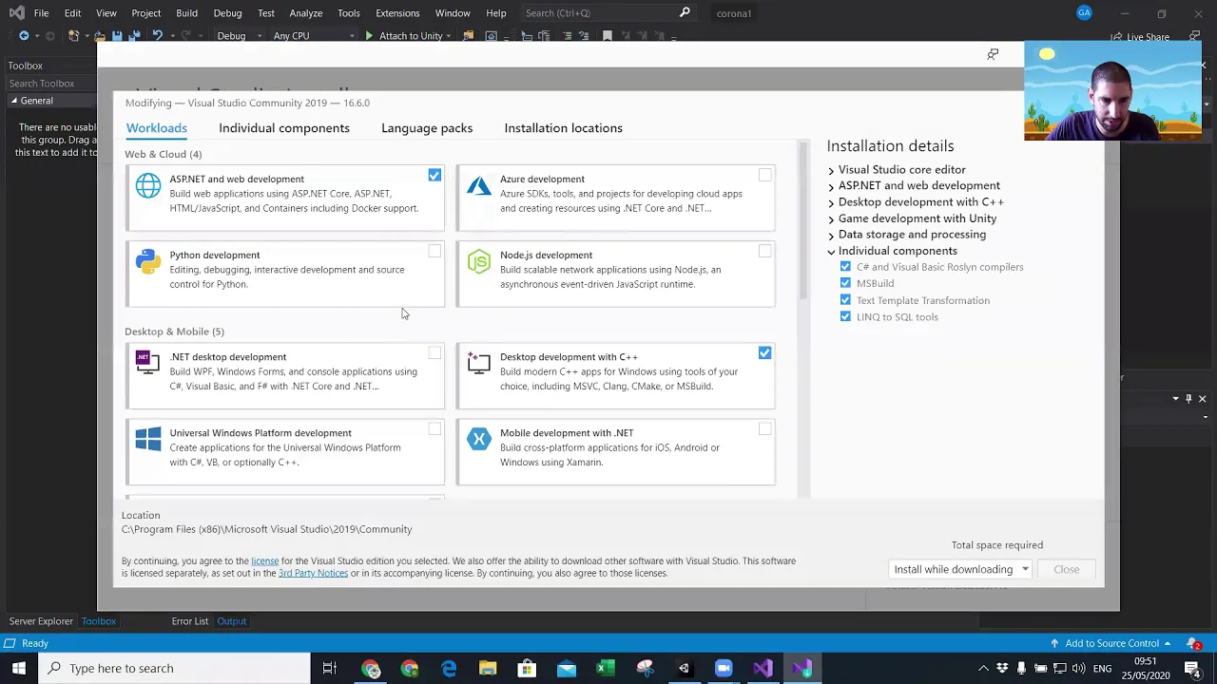Check Universal Windows Platform development workload

(x=435, y=429)
